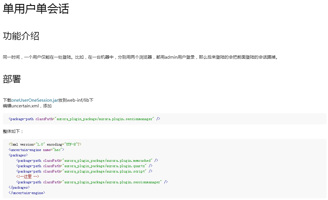Click the word admin in the description
Screen dimensions: 328x200
pos(171,57)
